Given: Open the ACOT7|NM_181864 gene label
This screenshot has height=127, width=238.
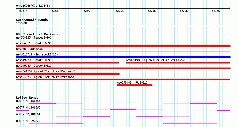Looking at the screenshot, I should click(x=28, y=114).
